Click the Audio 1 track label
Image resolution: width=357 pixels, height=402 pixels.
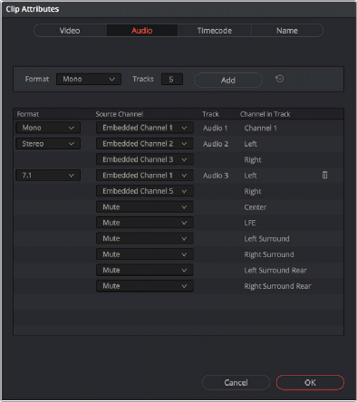215,128
